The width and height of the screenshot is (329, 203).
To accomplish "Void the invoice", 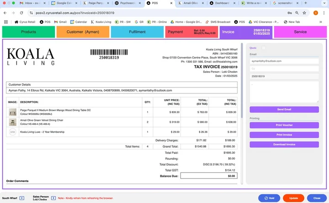I will (x=269, y=198).
